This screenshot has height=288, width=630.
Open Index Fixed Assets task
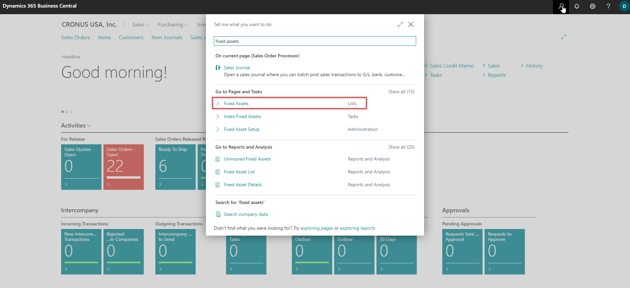click(x=242, y=116)
